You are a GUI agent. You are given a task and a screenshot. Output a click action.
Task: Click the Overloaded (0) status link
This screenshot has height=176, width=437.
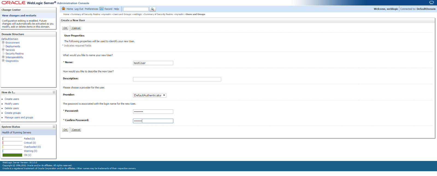32,147
